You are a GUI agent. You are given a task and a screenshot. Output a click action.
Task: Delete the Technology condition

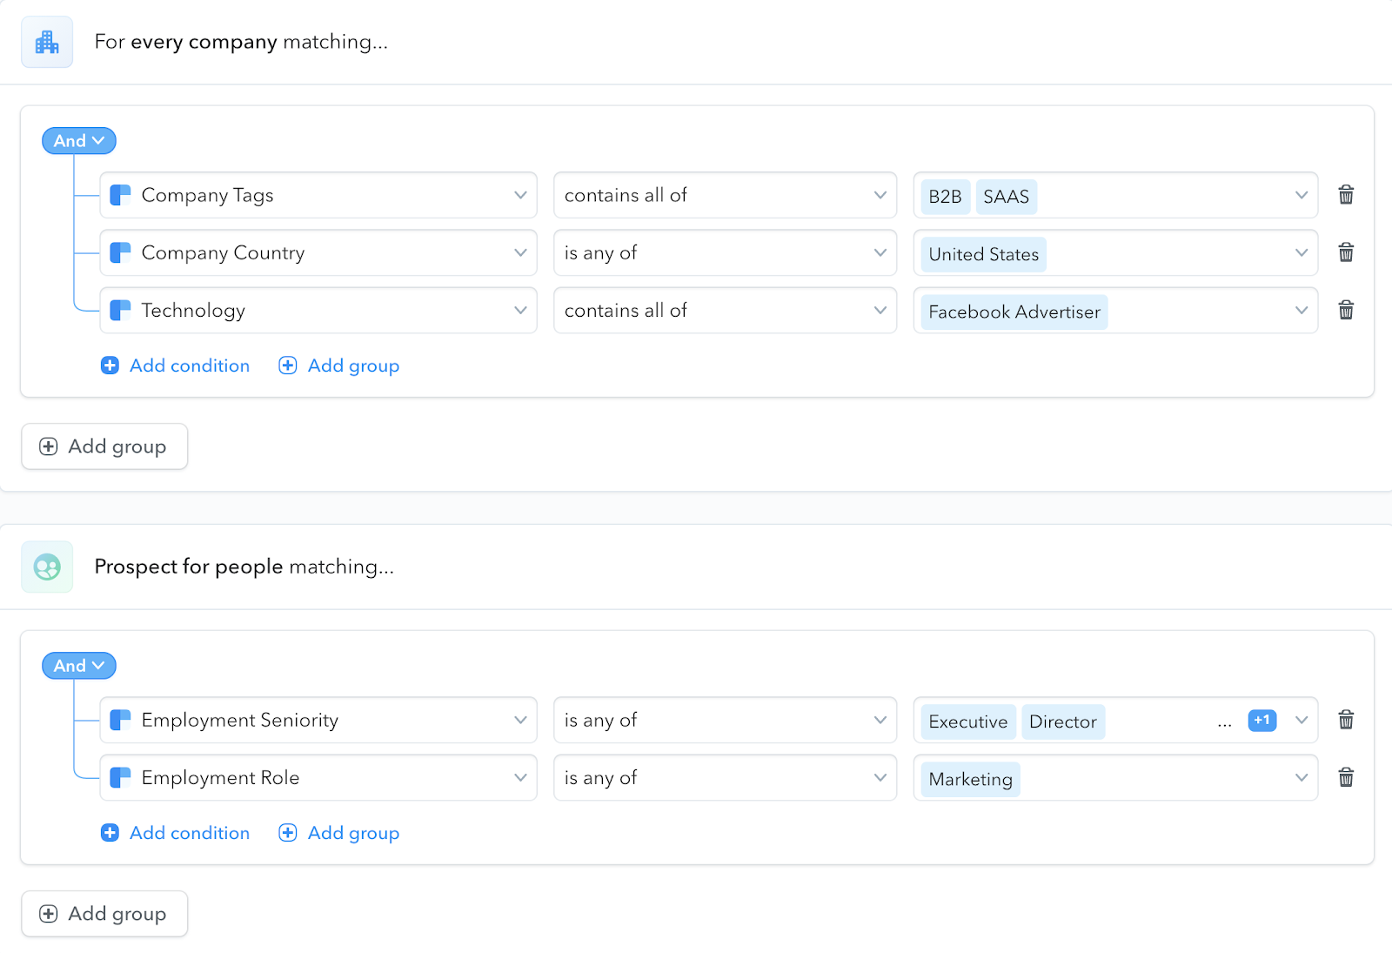point(1346,310)
